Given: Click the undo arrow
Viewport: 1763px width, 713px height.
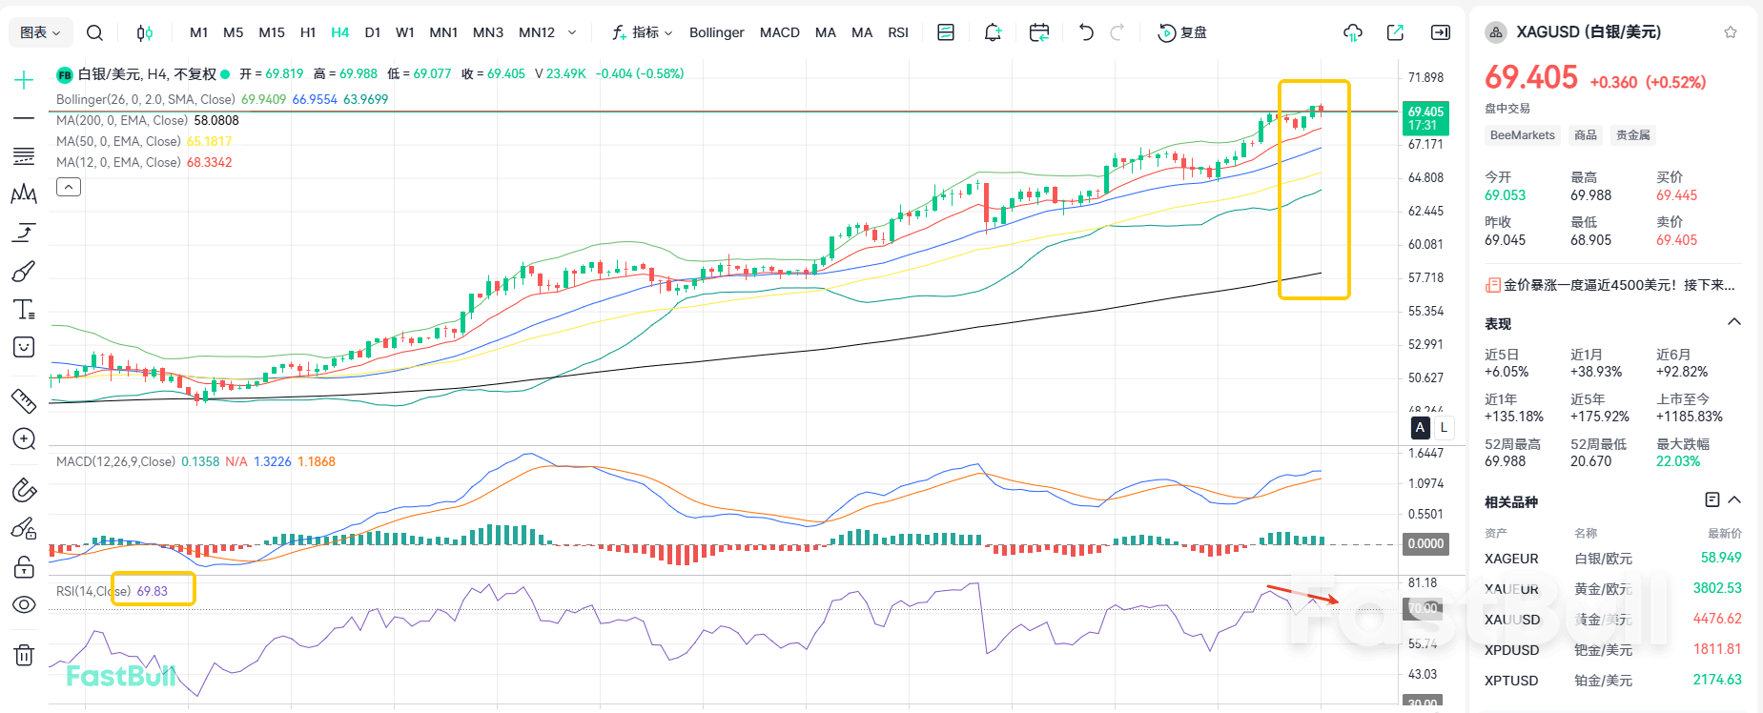Looking at the screenshot, I should [1085, 32].
